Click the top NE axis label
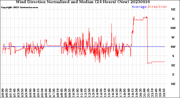The width and height of the screenshot is (180, 98). tap(173, 9)
